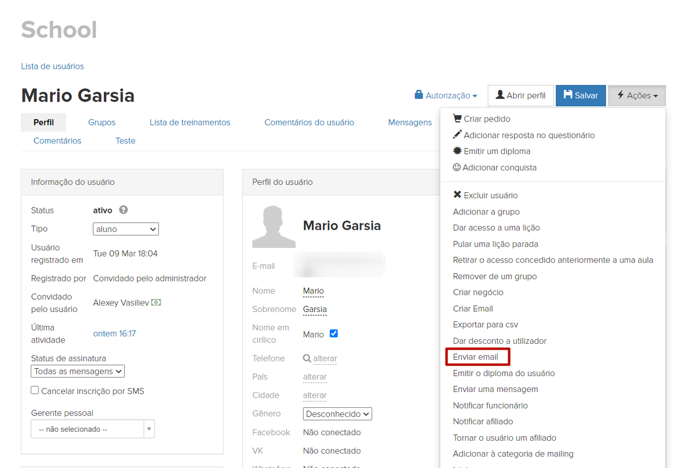The width and height of the screenshot is (681, 468).
Task: Click the magnifier icon to alter Telefone
Action: [306, 358]
